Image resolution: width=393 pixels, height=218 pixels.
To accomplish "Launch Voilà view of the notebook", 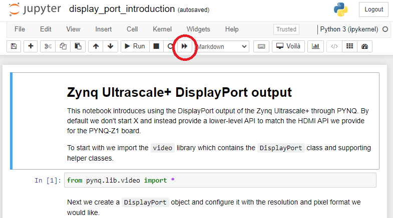I will pyautogui.click(x=288, y=46).
